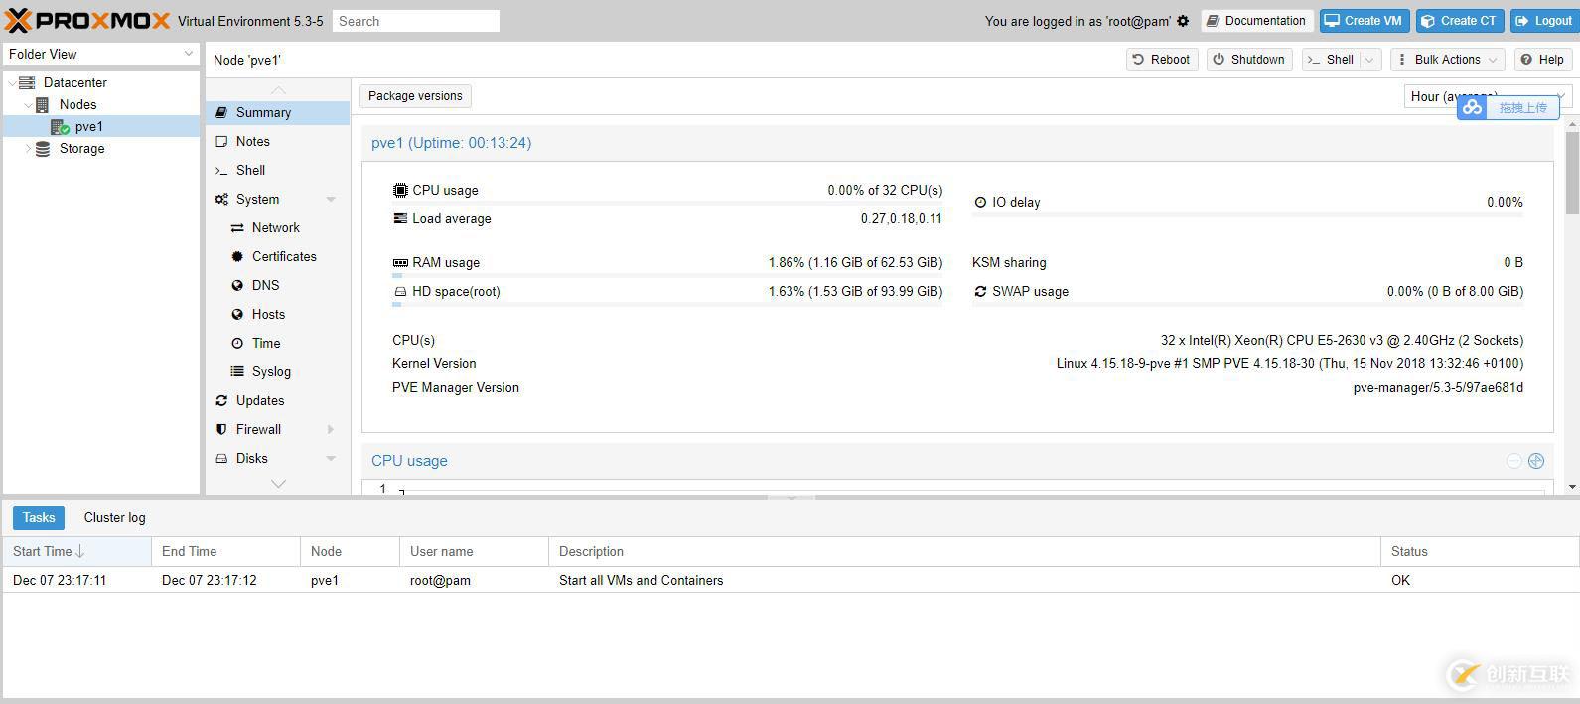Collapse Disks submenu arrow
Image resolution: width=1580 pixels, height=704 pixels.
click(x=331, y=459)
